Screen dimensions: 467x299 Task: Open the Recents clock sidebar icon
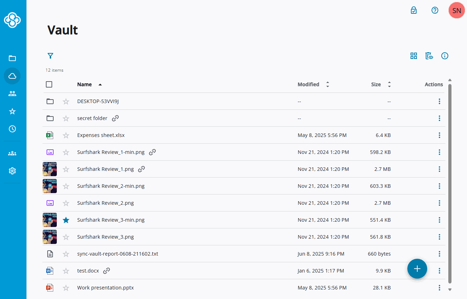tap(12, 129)
